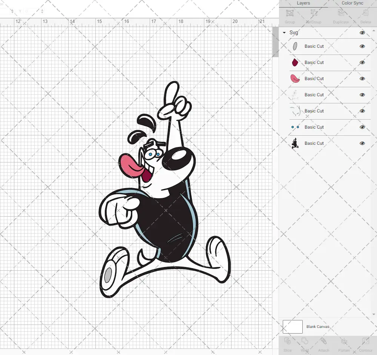
Task: Click the layers panel scroll-up arrow
Action: pos(373,31)
